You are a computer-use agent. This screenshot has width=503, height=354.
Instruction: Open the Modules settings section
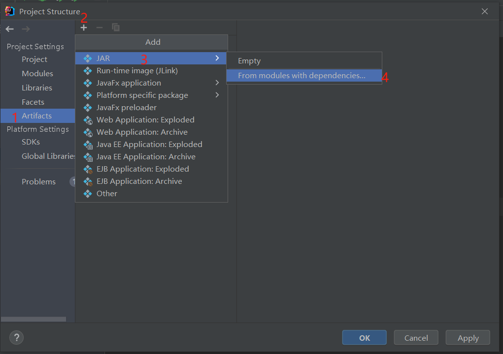tap(37, 74)
